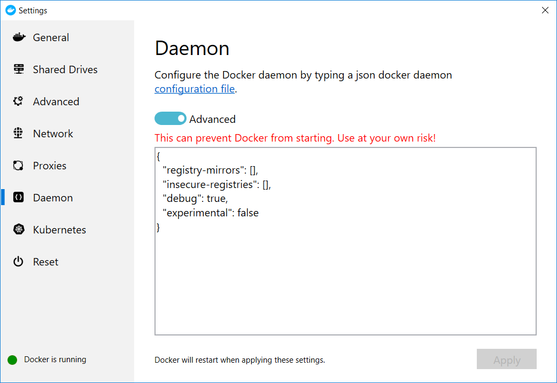
Task: Click the Docker is running label
Action: coord(55,359)
